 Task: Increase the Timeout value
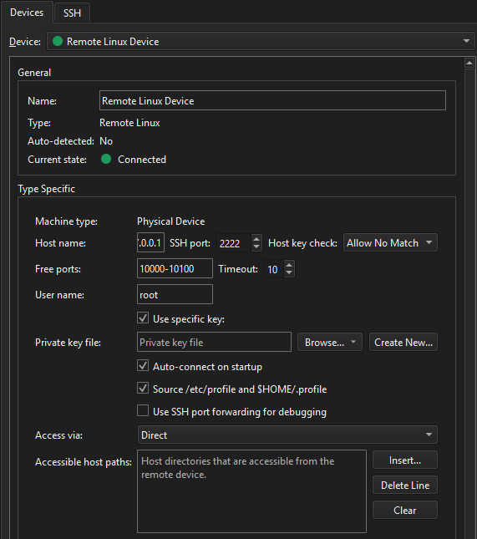pos(289,265)
